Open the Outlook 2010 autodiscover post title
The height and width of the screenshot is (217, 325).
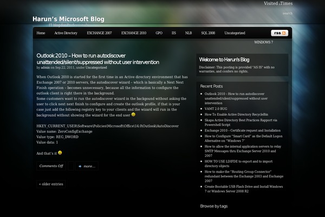[98, 59]
